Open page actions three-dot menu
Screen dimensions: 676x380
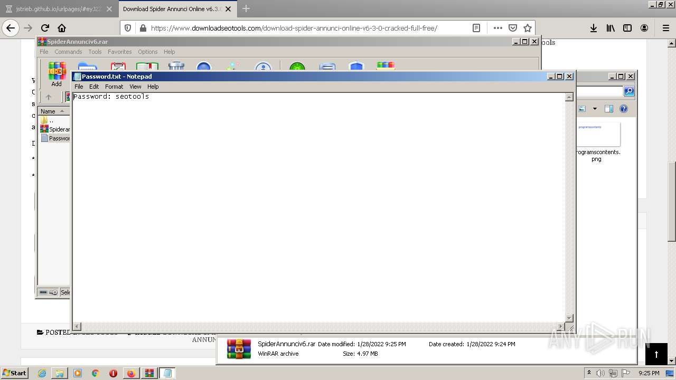[497, 28]
